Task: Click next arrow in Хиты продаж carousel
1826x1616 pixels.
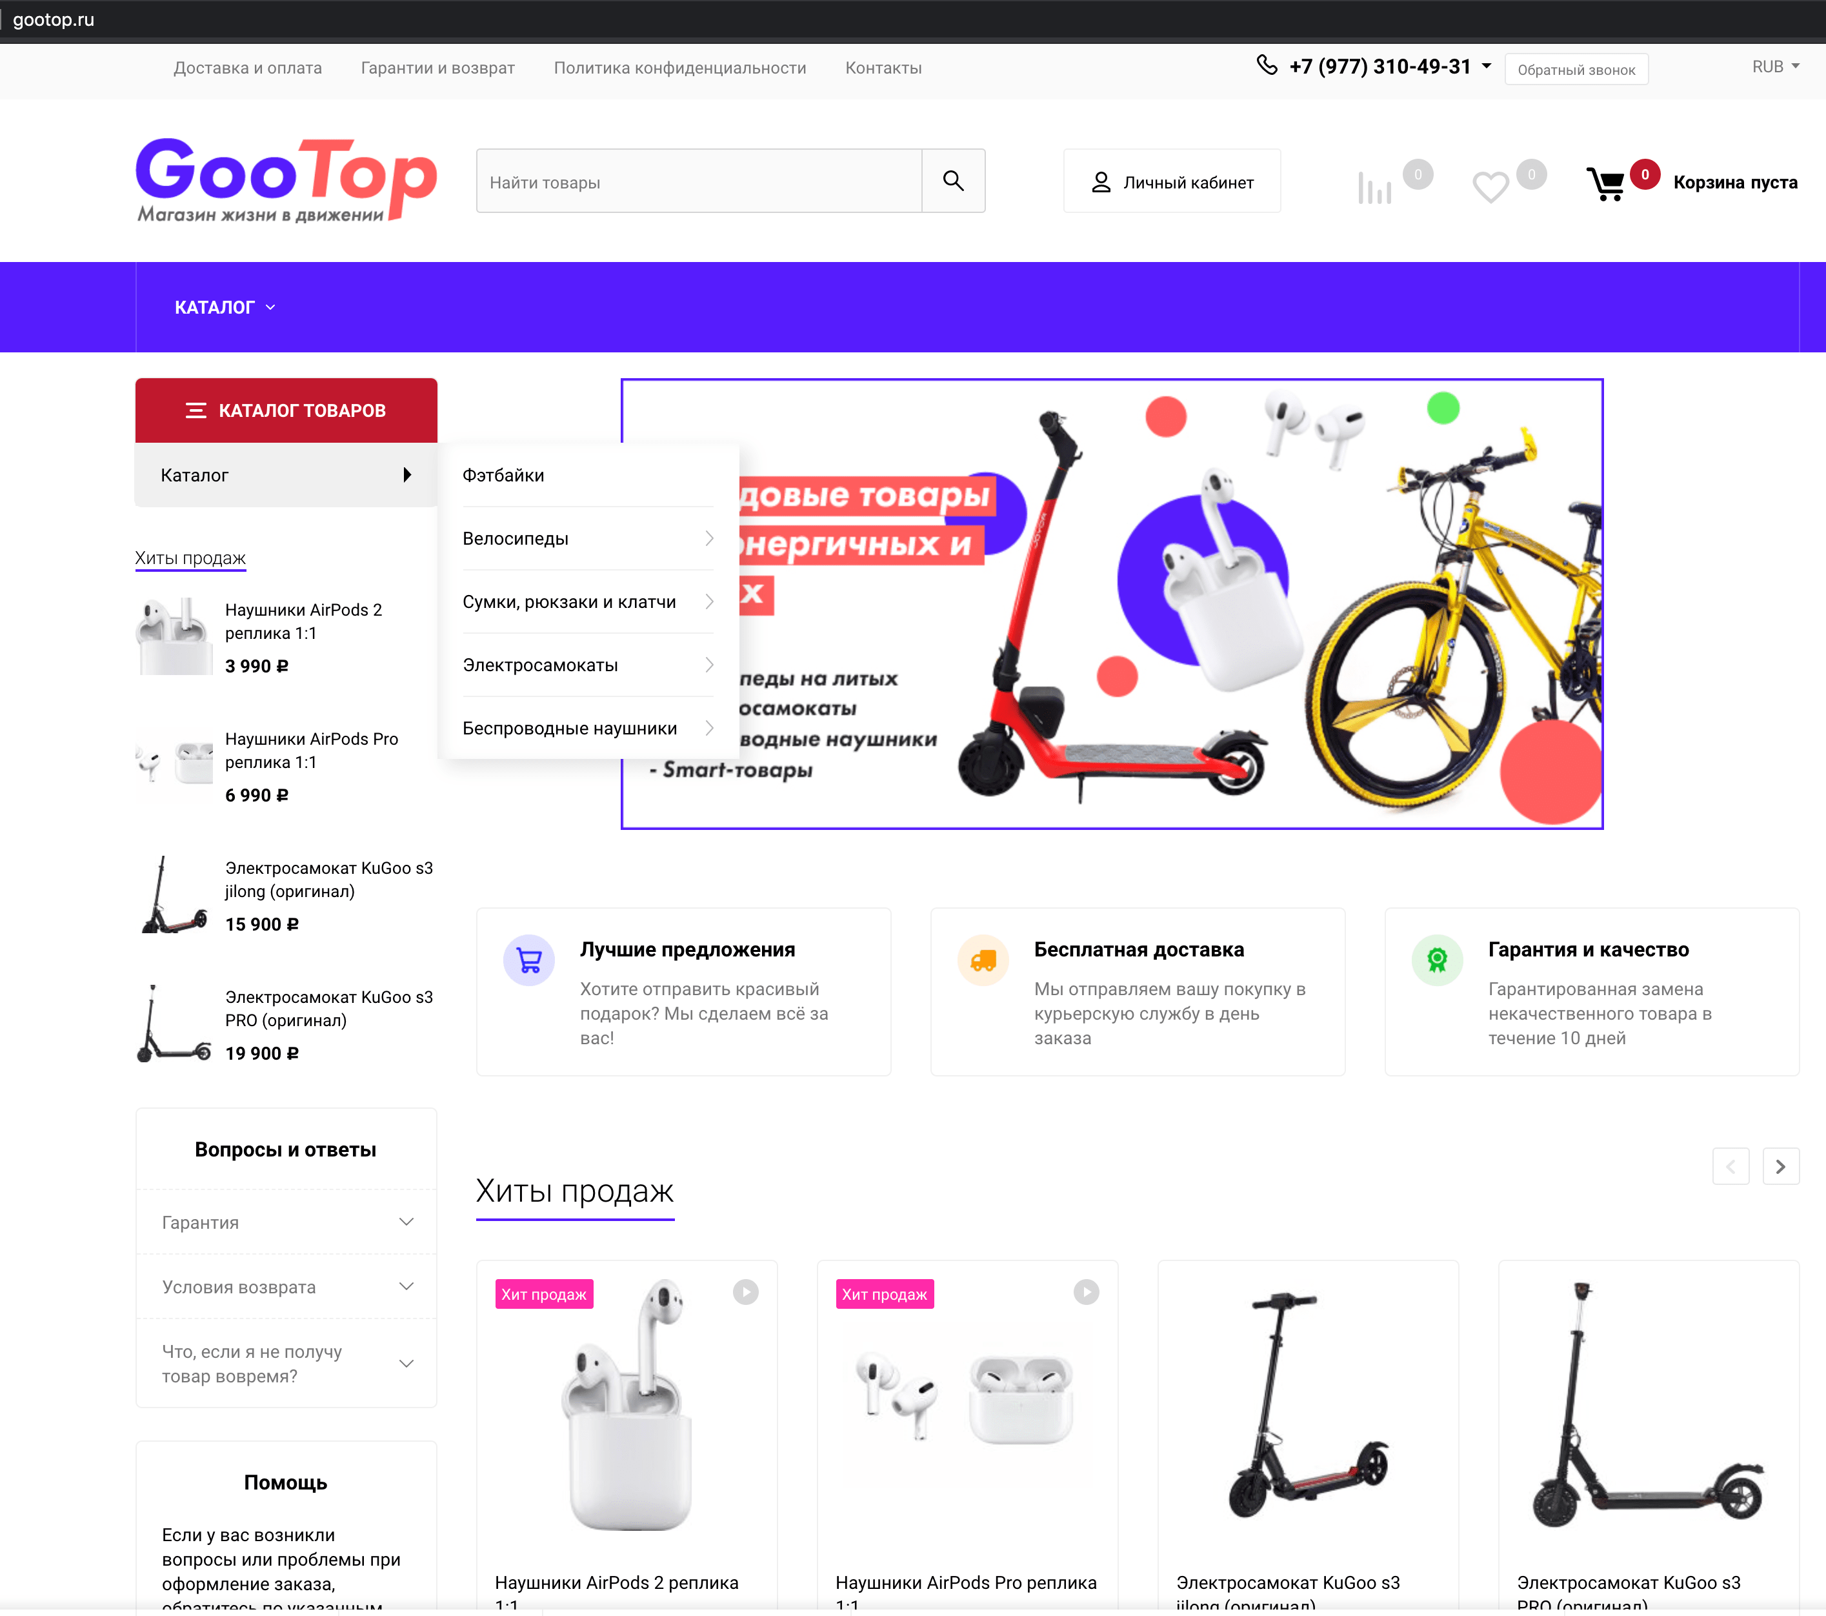Action: [x=1780, y=1167]
